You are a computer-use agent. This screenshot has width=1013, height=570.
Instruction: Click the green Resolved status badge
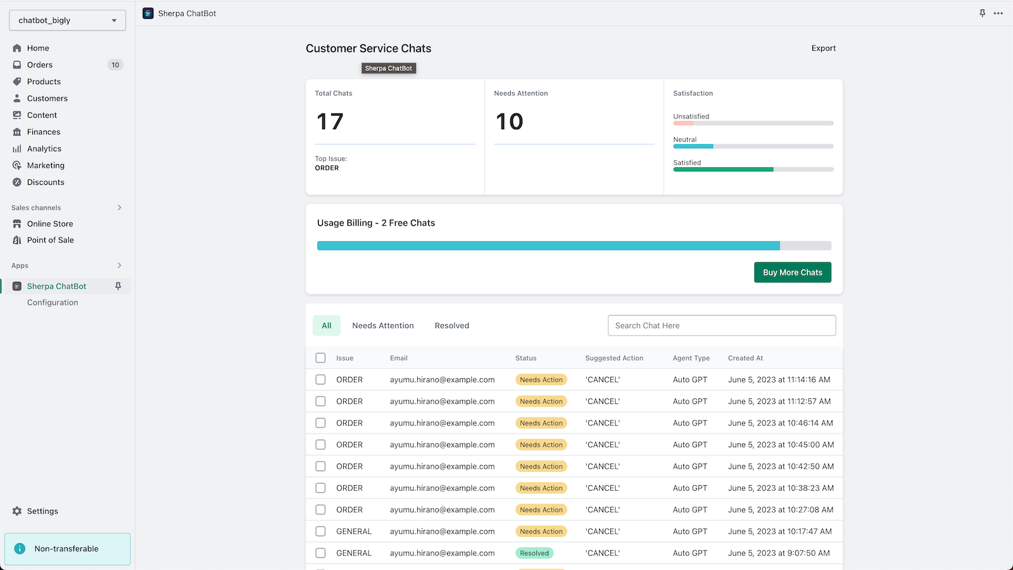(x=534, y=553)
